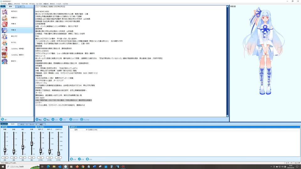Select the 東北イタコ voice avatar
The image size is (301, 169).
pos(5,36)
